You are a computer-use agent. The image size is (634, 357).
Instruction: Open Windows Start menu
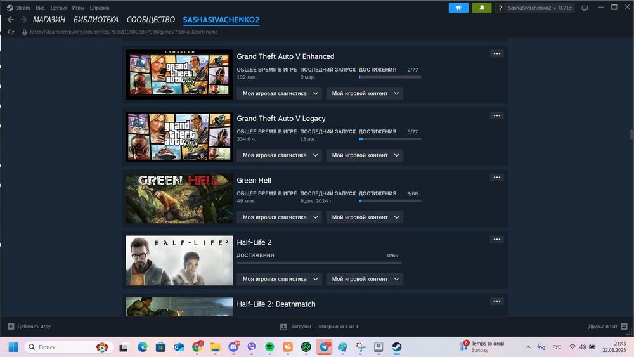(13, 347)
